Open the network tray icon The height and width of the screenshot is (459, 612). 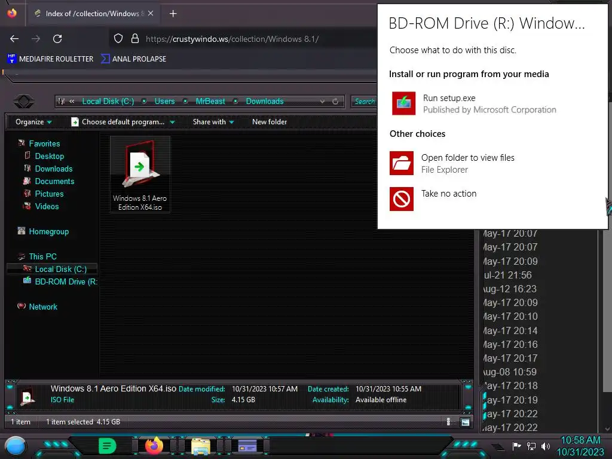531,446
